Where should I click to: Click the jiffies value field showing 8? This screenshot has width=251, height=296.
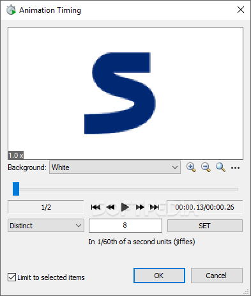tap(125, 226)
